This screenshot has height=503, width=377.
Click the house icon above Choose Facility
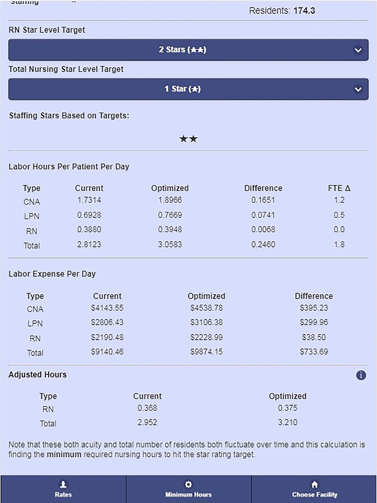point(314,484)
